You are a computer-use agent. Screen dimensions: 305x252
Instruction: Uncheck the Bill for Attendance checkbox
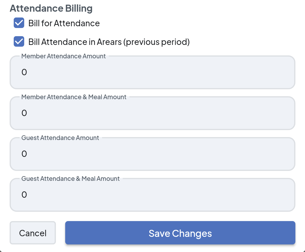pyautogui.click(x=19, y=23)
